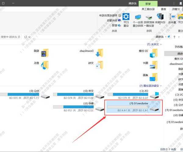
Task: Click the 访问媒体 icon in ribbon
Action: pos(160,17)
